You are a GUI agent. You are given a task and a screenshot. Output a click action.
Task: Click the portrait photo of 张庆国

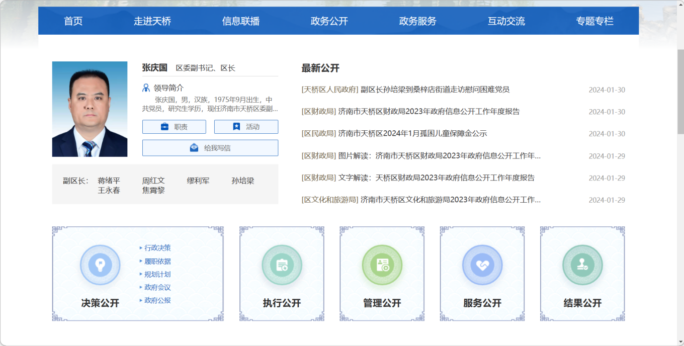(90, 109)
